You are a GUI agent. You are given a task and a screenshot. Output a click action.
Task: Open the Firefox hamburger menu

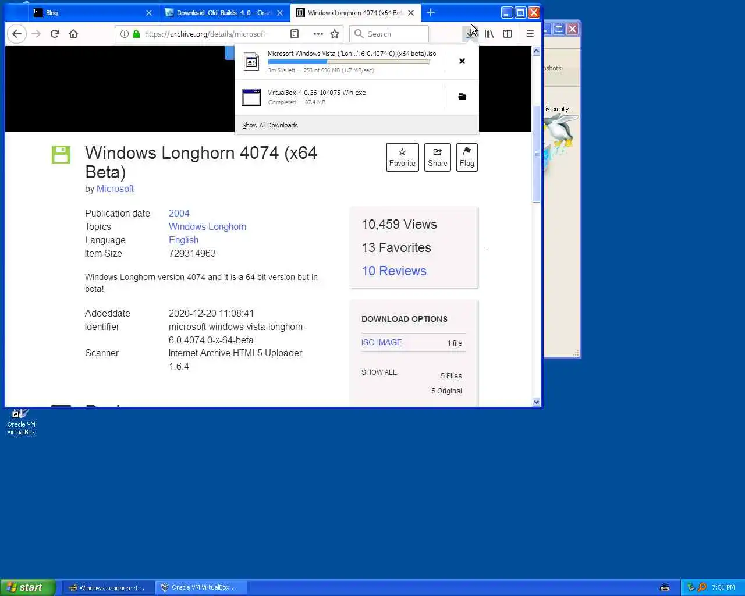pos(530,34)
